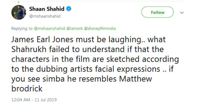The width and height of the screenshot is (197, 106).
Task: Click Shaan Shahid's profile avatar photo
Action: tap(19, 12)
